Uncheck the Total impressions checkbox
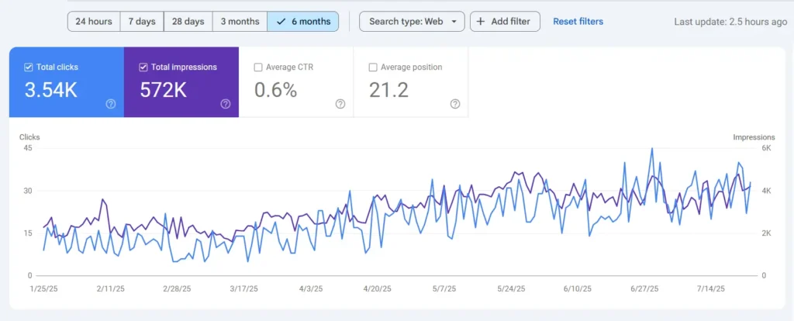 [x=143, y=67]
